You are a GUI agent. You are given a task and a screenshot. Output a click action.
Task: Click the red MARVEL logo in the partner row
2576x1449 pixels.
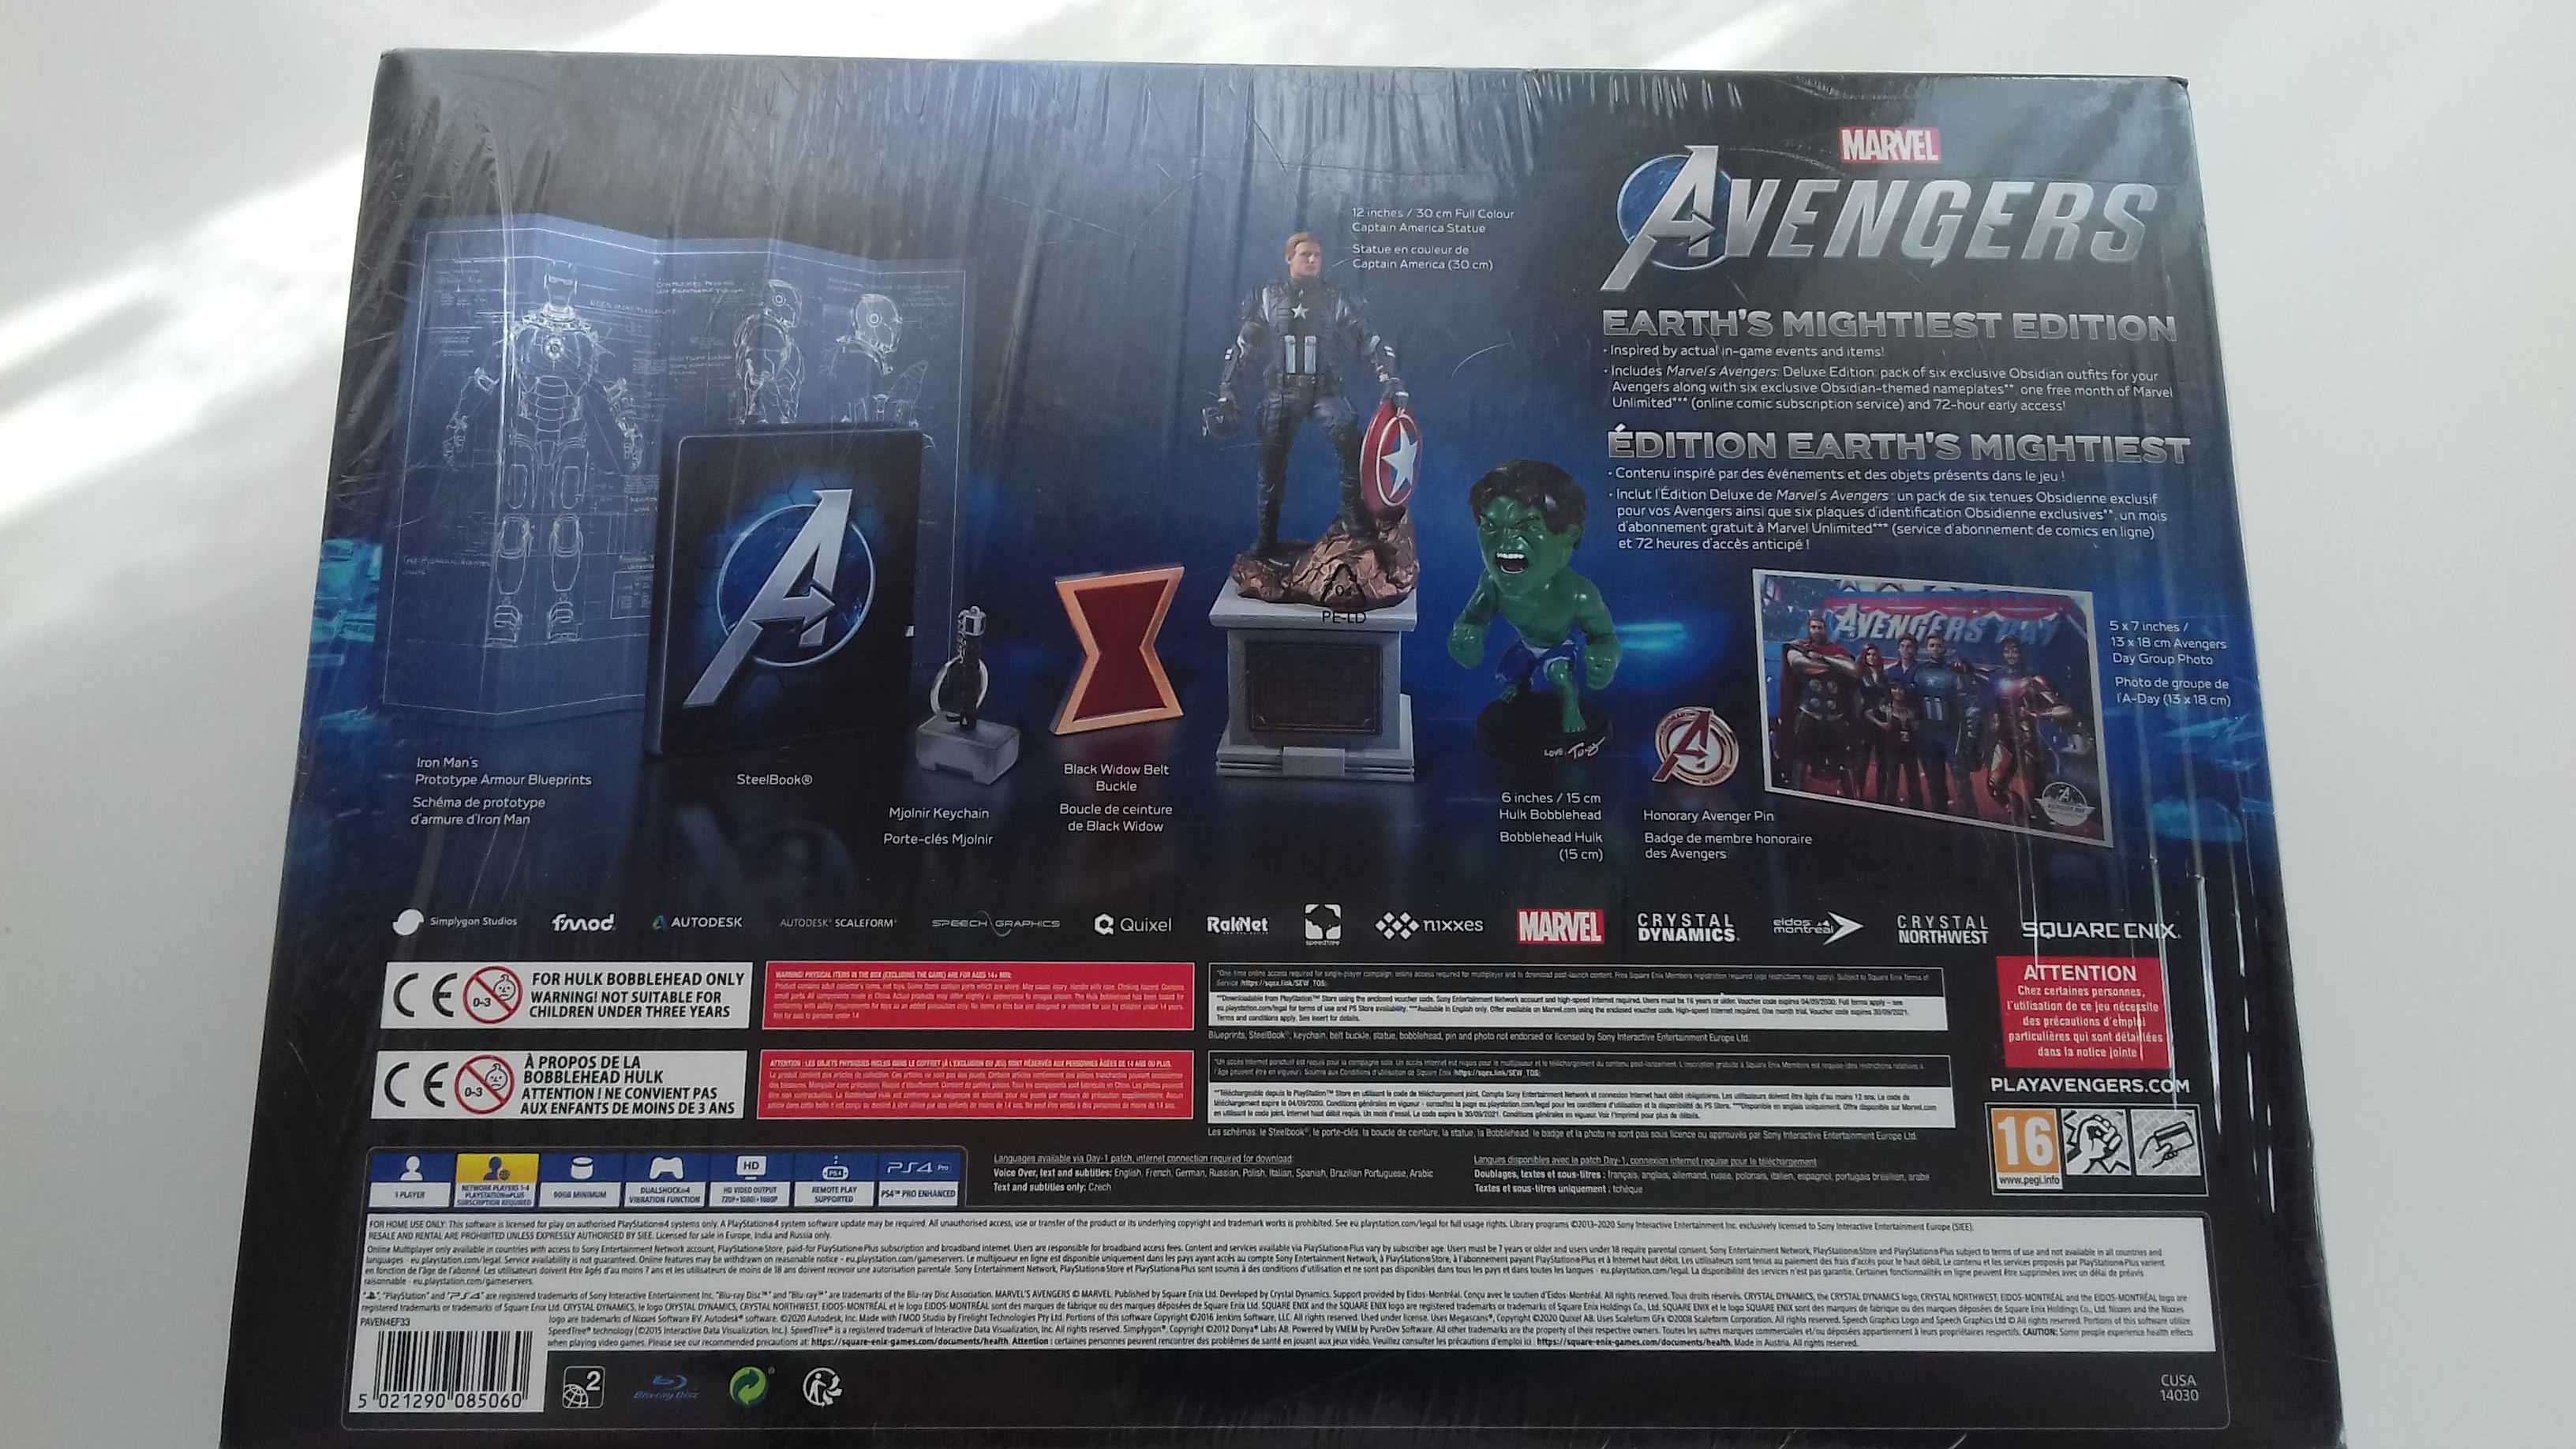[x=1560, y=927]
